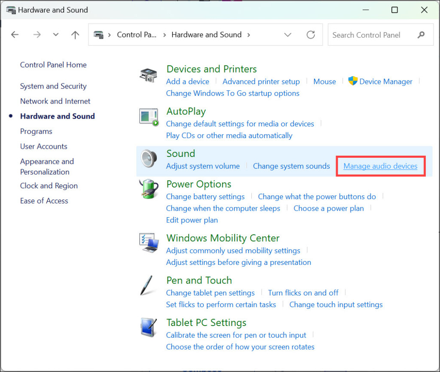Click the Search Control Panel field
The width and height of the screenshot is (440, 372).
coord(370,35)
